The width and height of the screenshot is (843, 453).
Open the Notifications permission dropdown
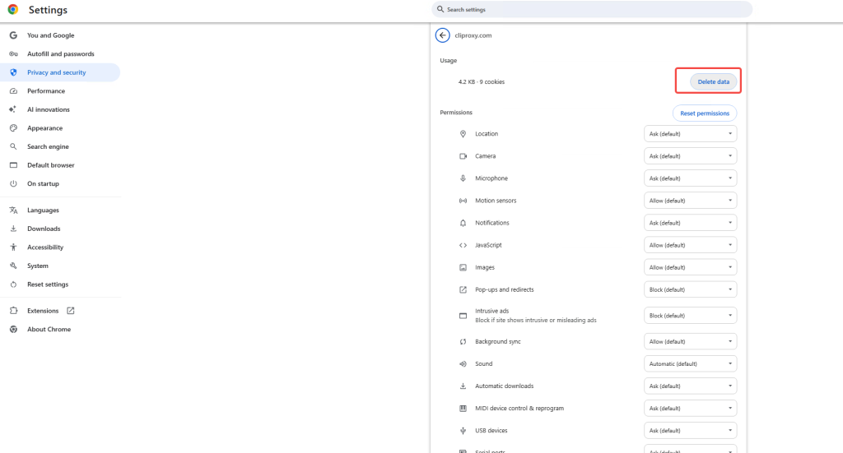click(x=690, y=223)
